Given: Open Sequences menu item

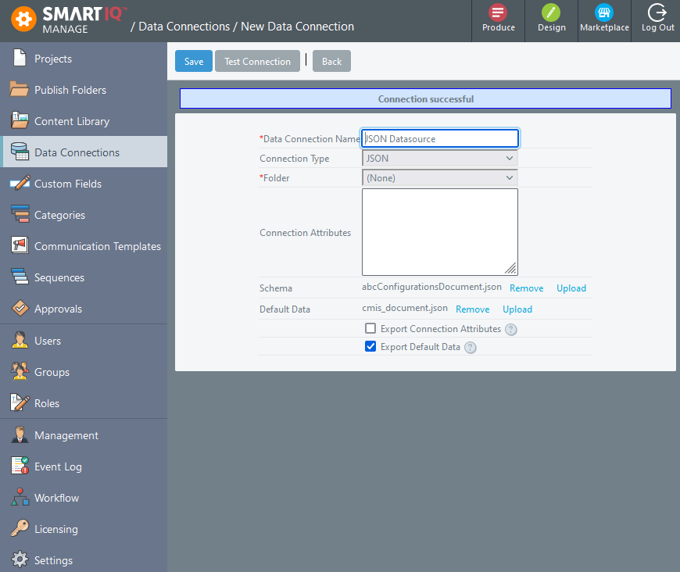Looking at the screenshot, I should [x=84, y=277].
